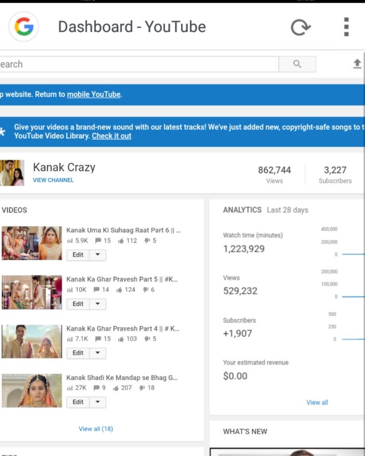The image size is (365, 456).
Task: Tap the Google logo icon
Action: [23, 26]
